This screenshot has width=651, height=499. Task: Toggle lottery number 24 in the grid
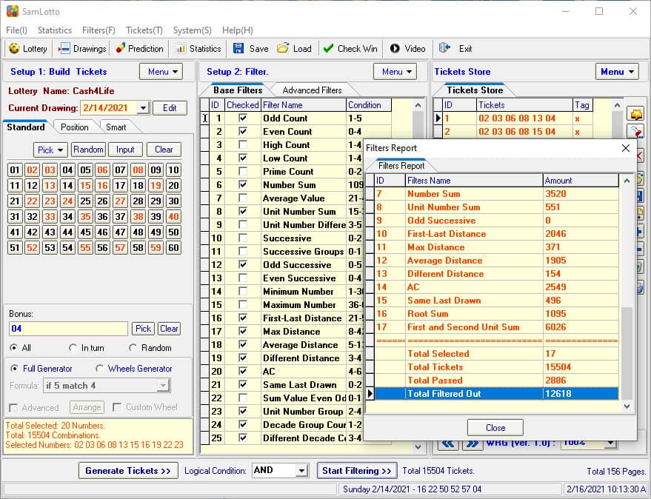pos(67,201)
